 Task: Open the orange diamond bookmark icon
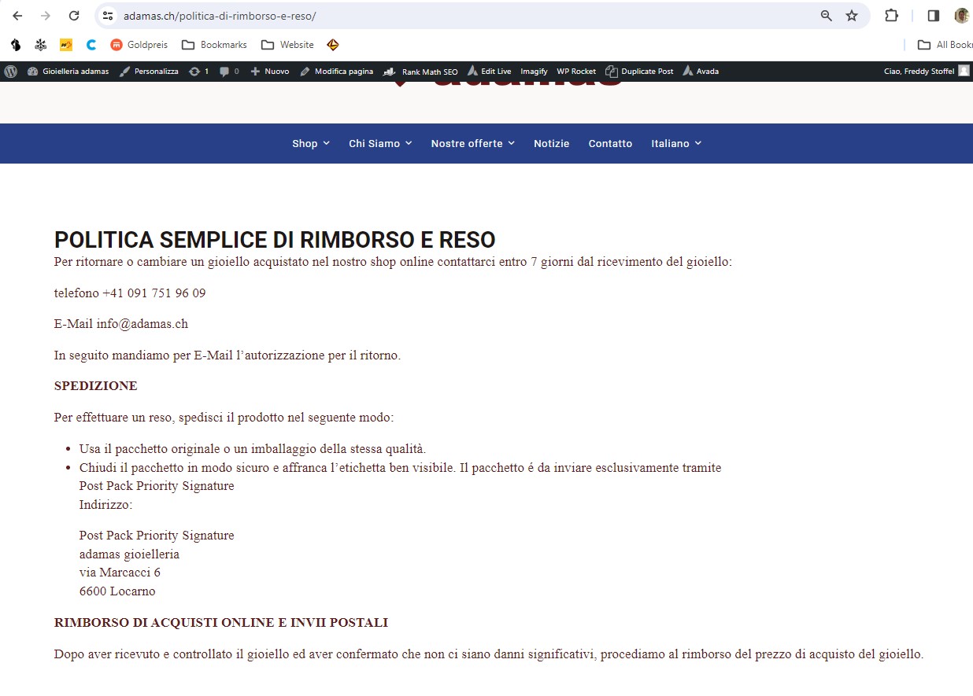tap(333, 45)
